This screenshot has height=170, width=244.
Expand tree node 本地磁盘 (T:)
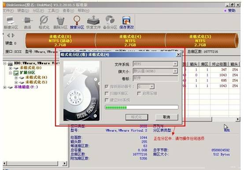point(5,87)
